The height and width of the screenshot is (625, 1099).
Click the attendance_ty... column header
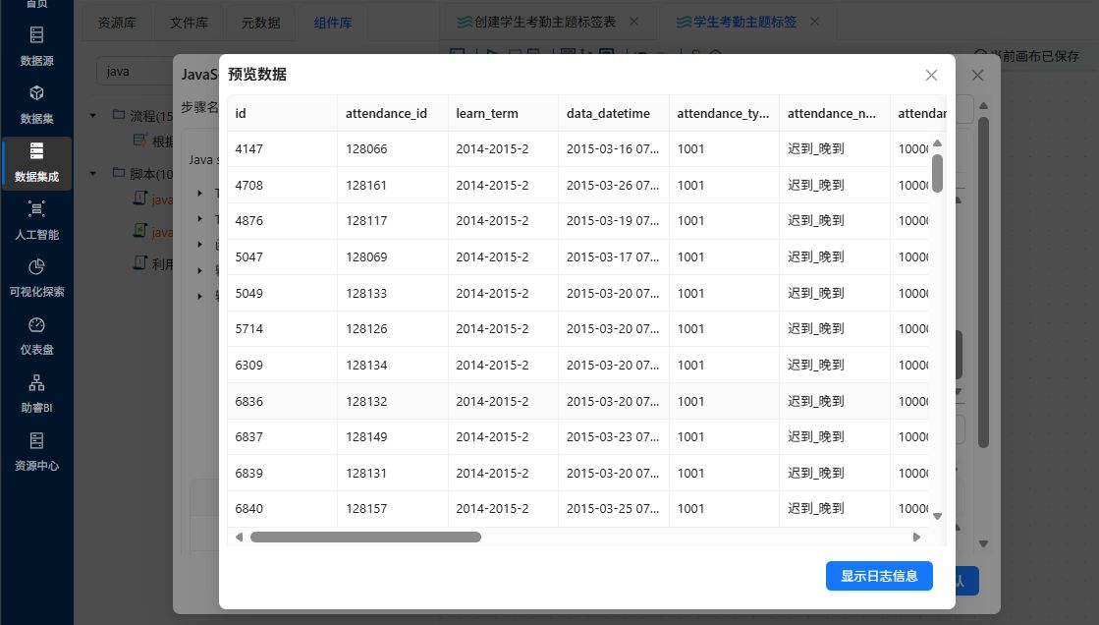(x=724, y=114)
